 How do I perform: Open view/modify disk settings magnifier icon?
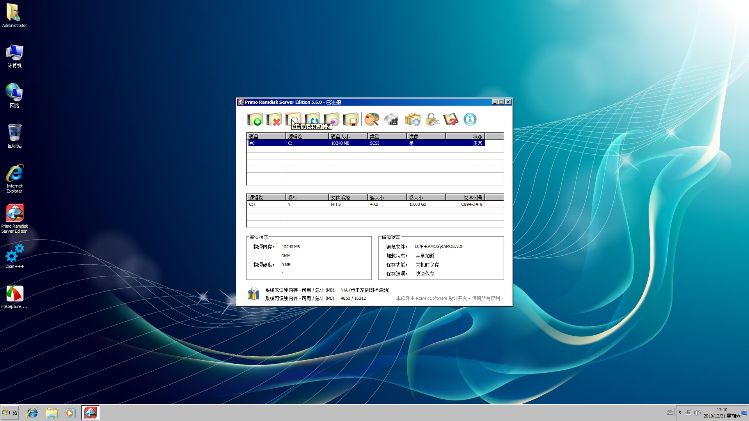(293, 119)
